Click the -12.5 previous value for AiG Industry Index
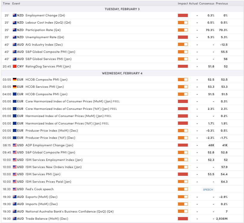Viewport: 244px width, 223px height. (224, 45)
